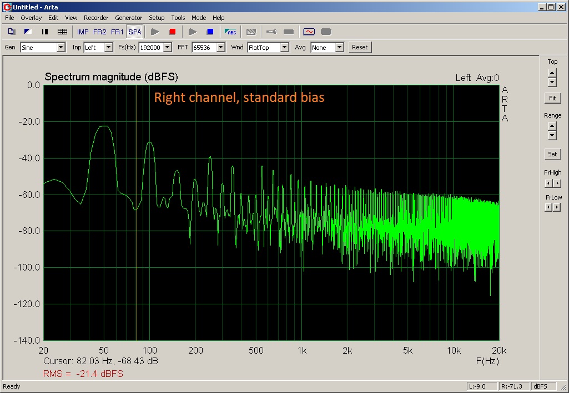Open the Inp channel dropdown
Viewport: 569px width, 393px height.
pos(108,48)
